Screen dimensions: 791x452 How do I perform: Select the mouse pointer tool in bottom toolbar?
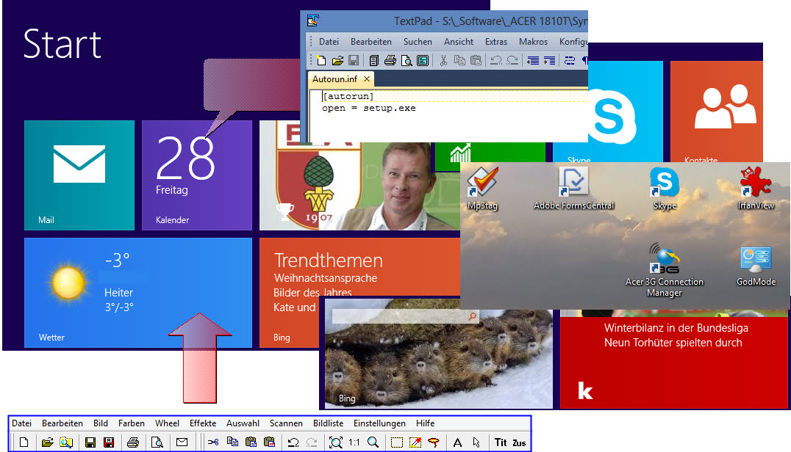point(476,442)
